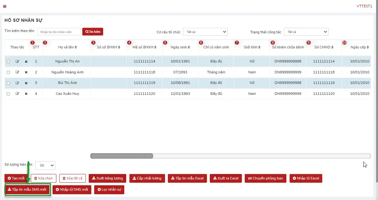Sort by Giới tính column
378x200 pixels.
click(252, 47)
